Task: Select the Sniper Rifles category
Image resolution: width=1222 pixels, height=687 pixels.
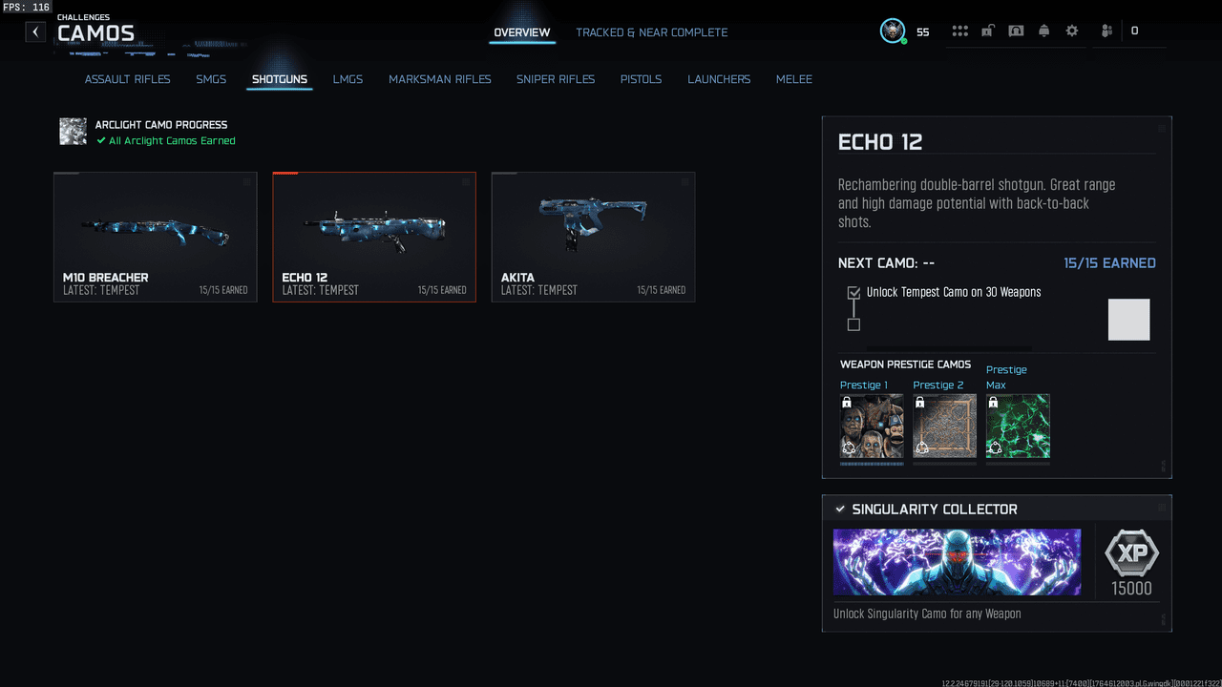Action: coord(555,79)
